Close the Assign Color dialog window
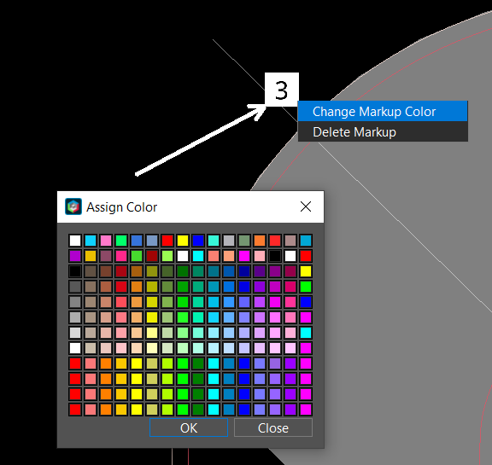This screenshot has height=465, width=492. click(x=306, y=206)
